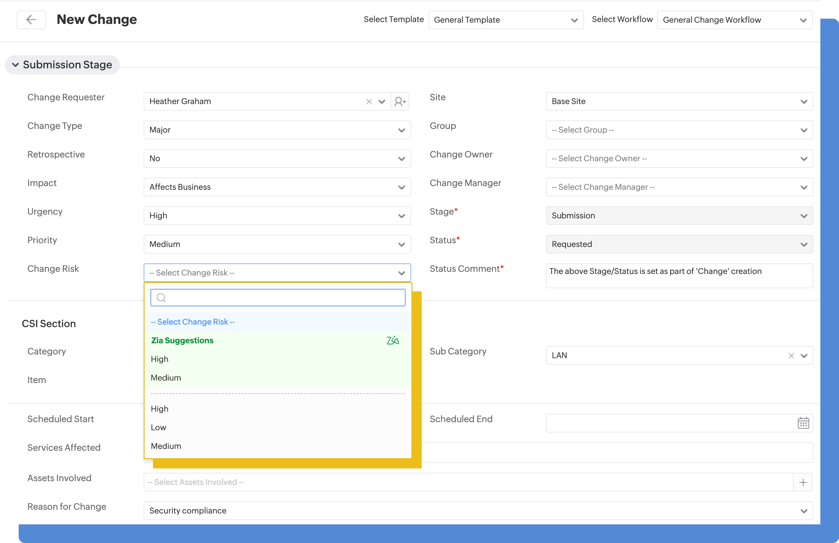Click the add new requester icon
The image size is (839, 543).
click(x=400, y=102)
